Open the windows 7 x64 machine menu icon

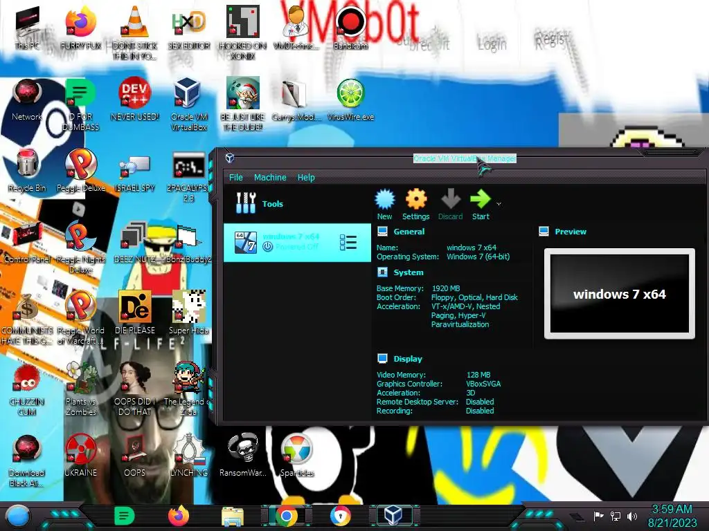348,243
